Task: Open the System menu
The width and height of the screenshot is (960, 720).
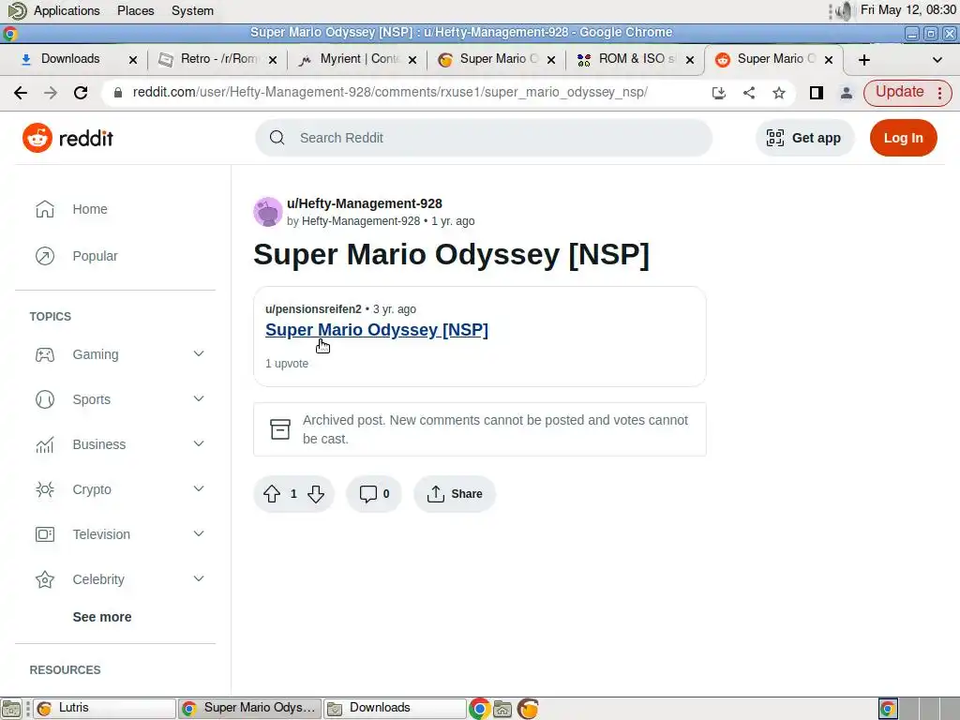Action: click(192, 10)
